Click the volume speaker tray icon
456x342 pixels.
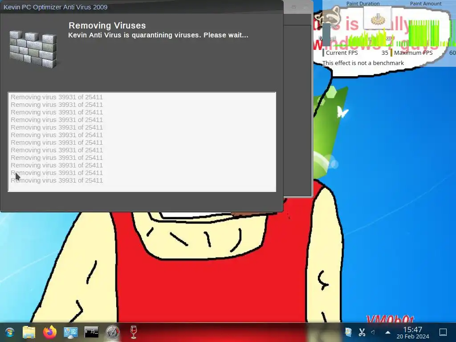pyautogui.click(x=373, y=332)
